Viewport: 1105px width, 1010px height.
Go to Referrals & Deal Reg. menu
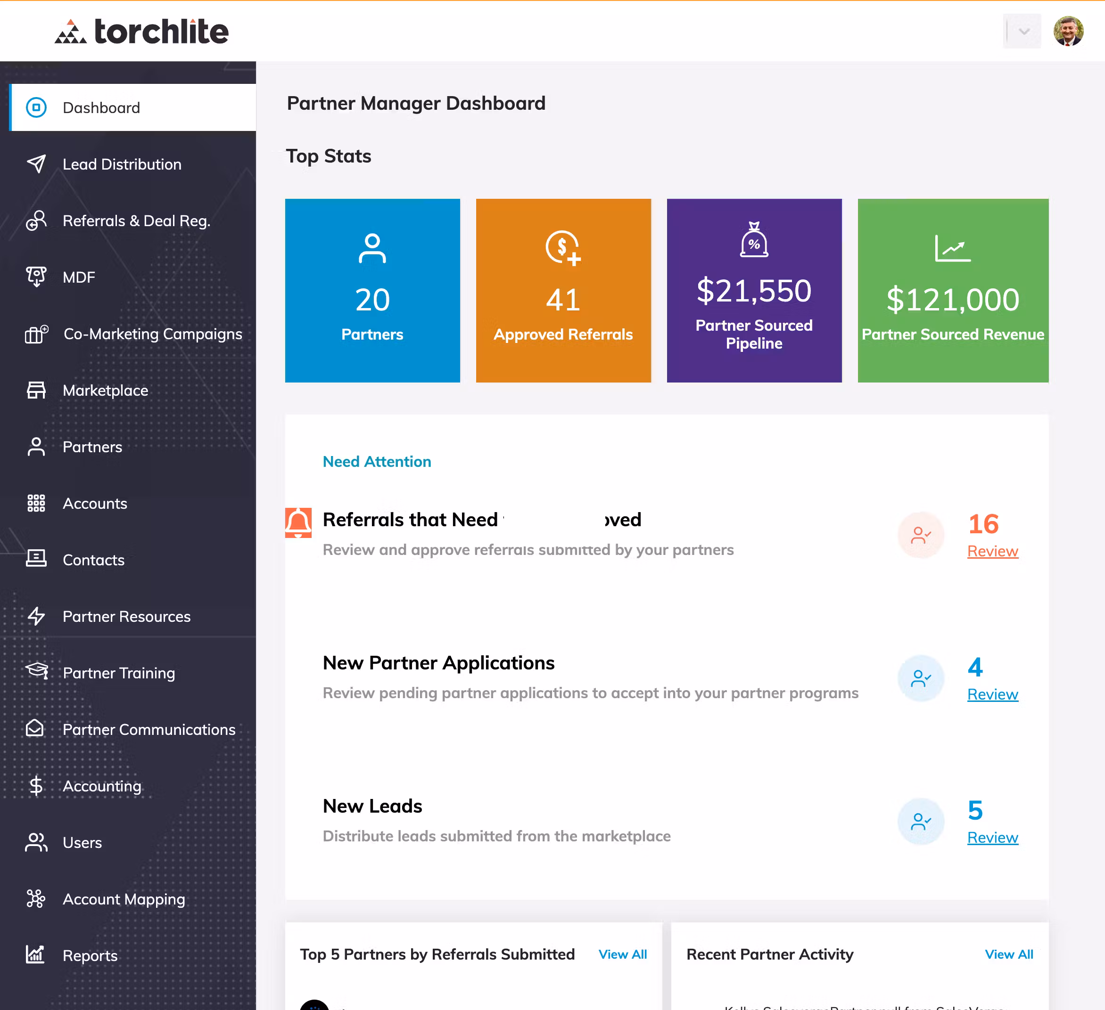(x=137, y=221)
